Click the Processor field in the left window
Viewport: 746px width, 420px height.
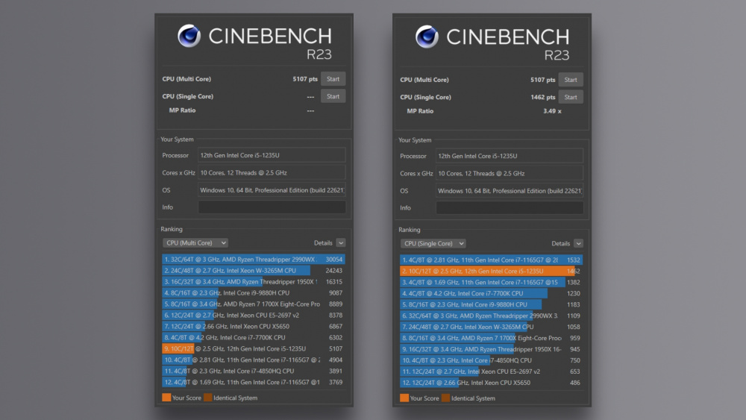click(x=272, y=156)
